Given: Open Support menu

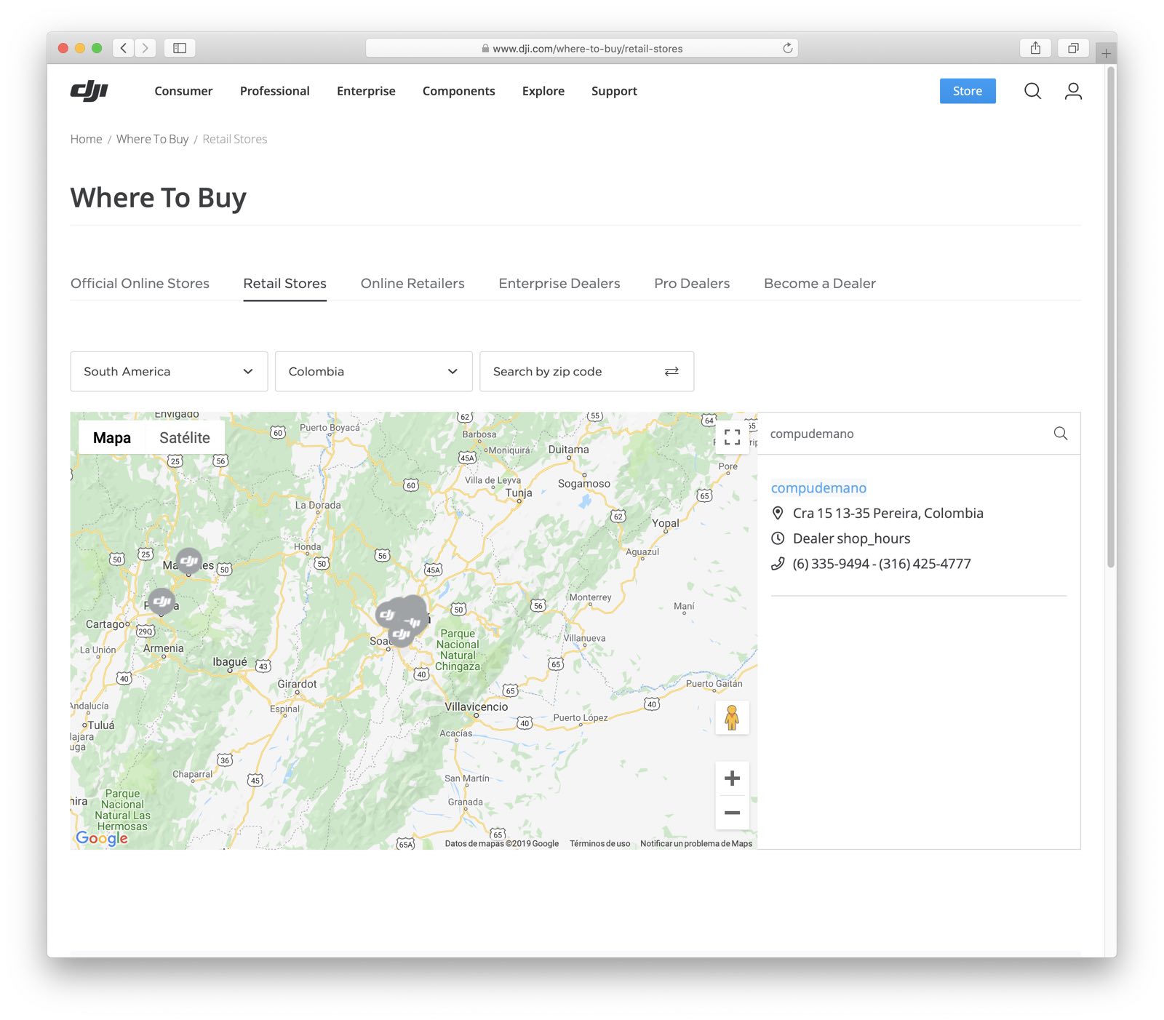Looking at the screenshot, I should click(x=614, y=91).
